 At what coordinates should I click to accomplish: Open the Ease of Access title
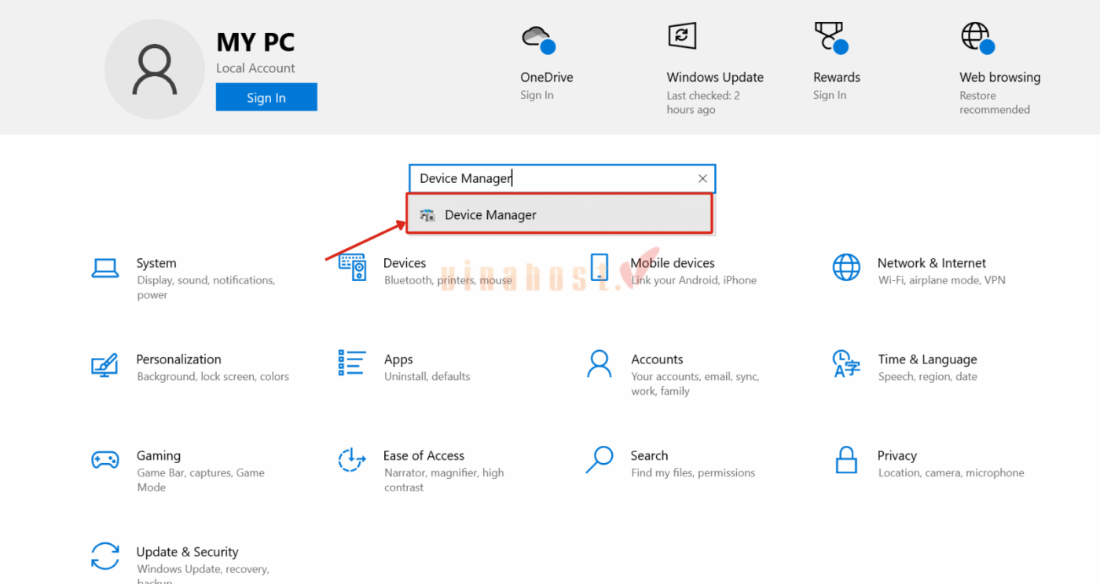(x=423, y=456)
